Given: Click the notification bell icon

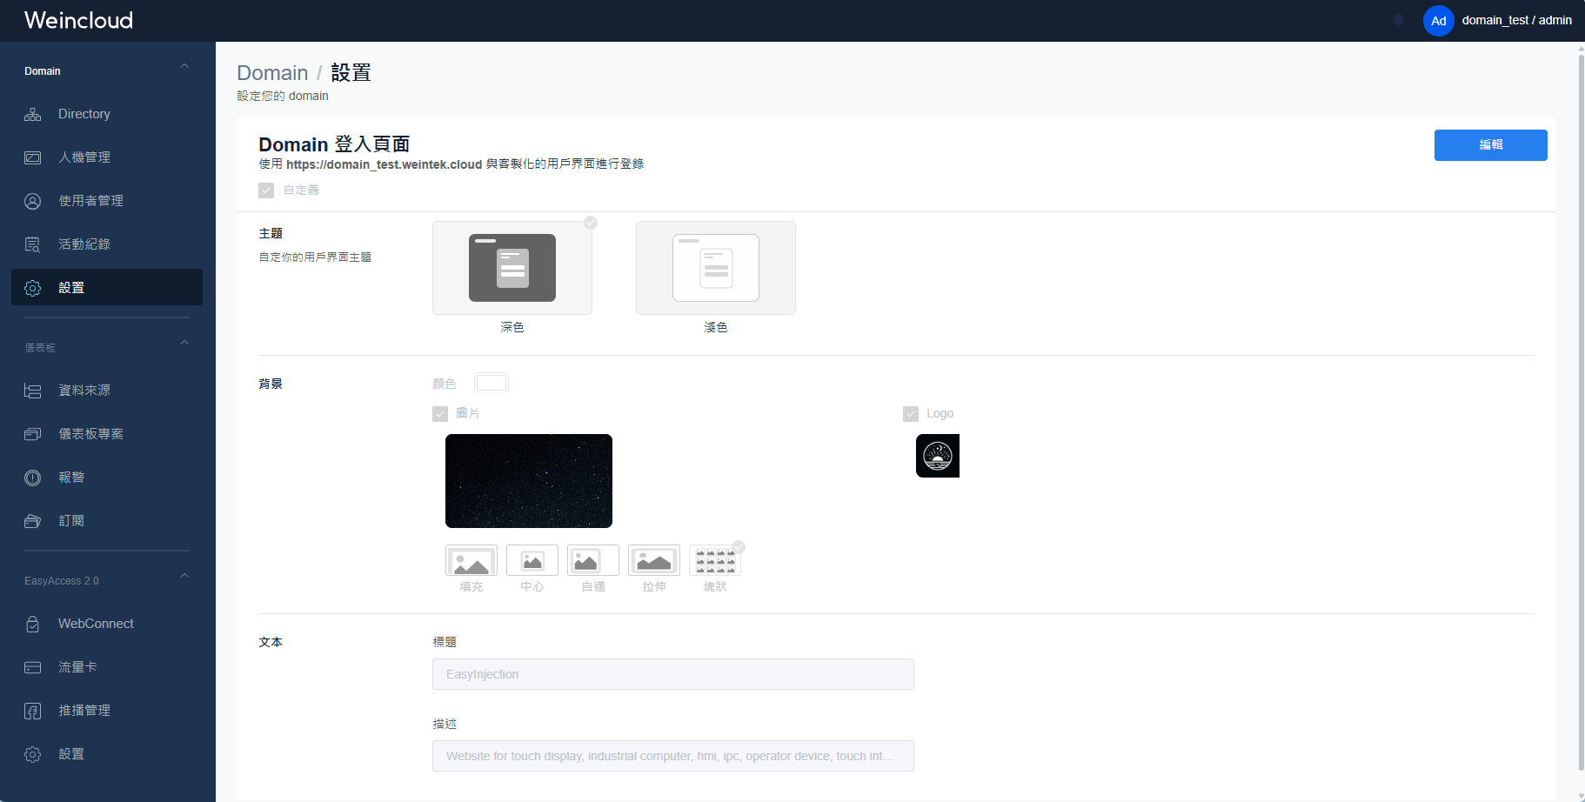Looking at the screenshot, I should point(1398,20).
